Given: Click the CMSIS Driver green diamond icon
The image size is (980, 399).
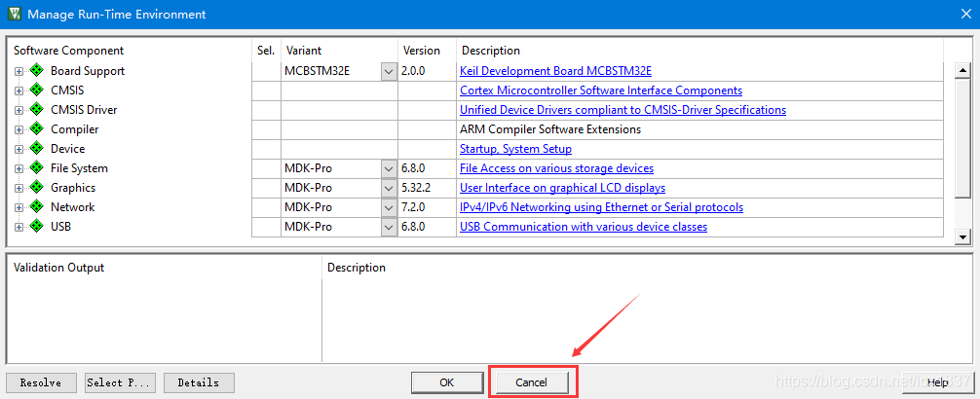Looking at the screenshot, I should coord(37,109).
